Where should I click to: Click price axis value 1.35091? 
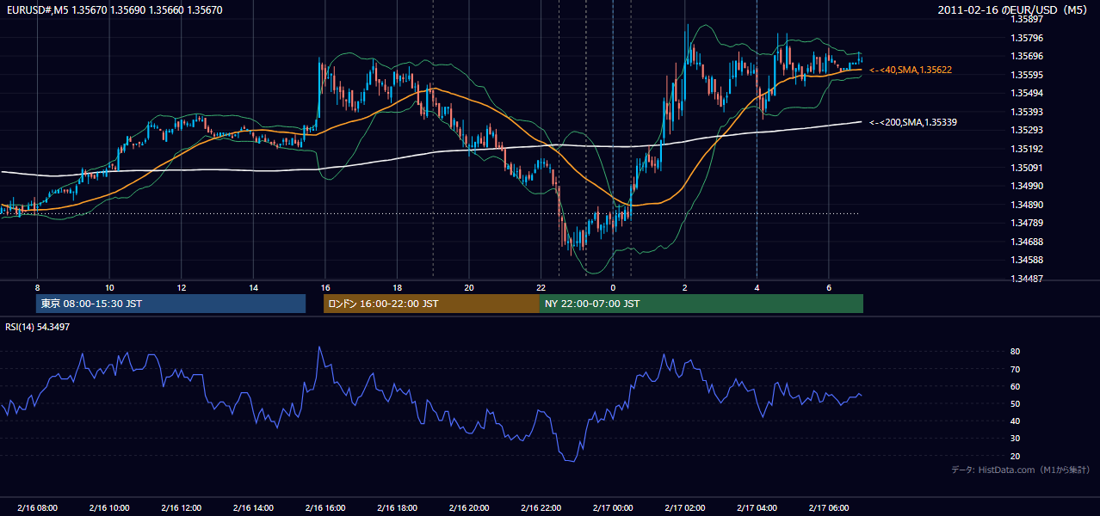[1027, 168]
